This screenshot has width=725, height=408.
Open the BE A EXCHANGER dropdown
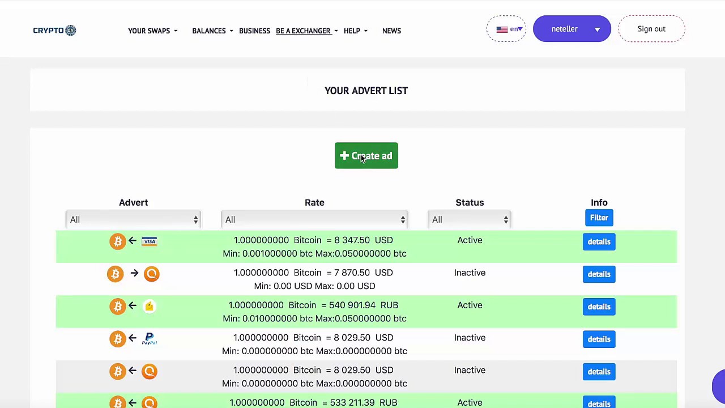pyautogui.click(x=306, y=31)
